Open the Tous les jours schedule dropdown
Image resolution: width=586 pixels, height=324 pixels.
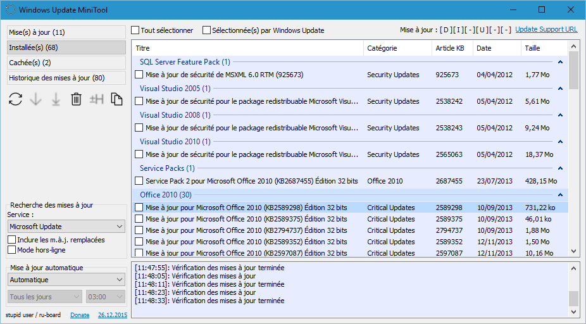coord(44,297)
